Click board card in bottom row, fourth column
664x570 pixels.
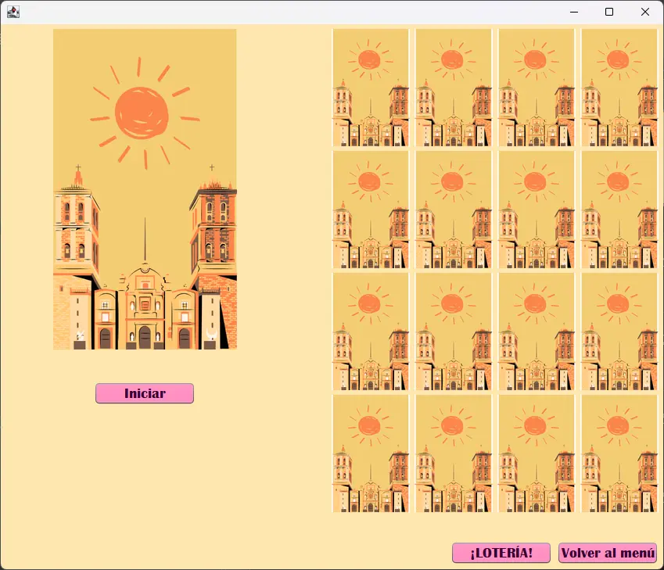pos(619,453)
